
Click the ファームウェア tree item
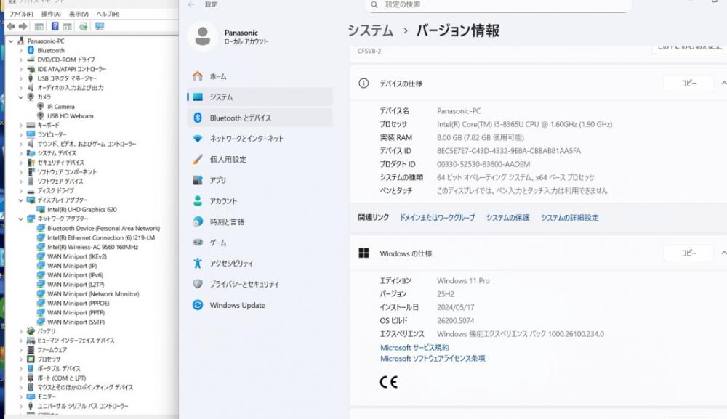(52, 349)
